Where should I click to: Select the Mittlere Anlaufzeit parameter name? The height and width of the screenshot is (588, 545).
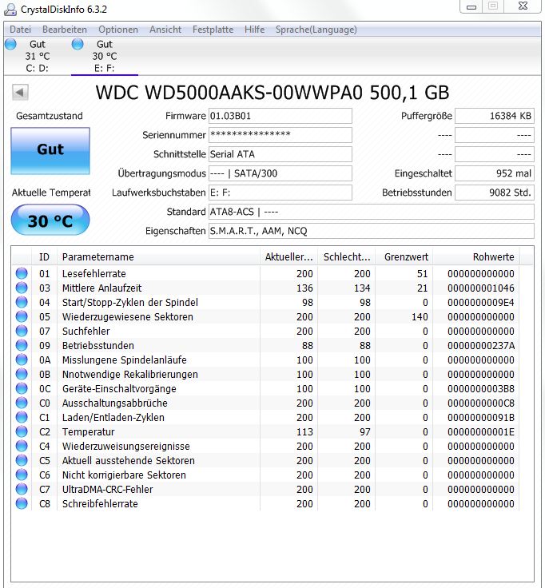102,288
